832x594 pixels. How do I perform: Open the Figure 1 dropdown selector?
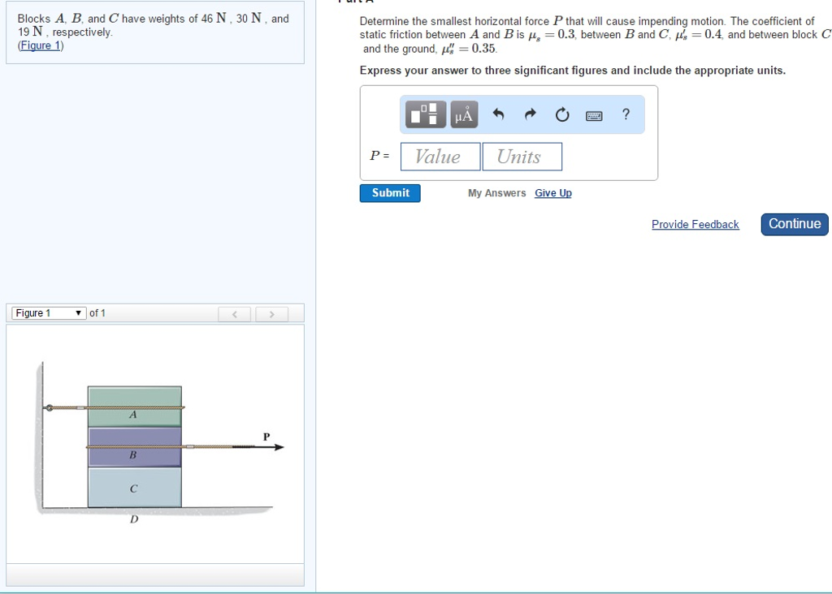[45, 312]
